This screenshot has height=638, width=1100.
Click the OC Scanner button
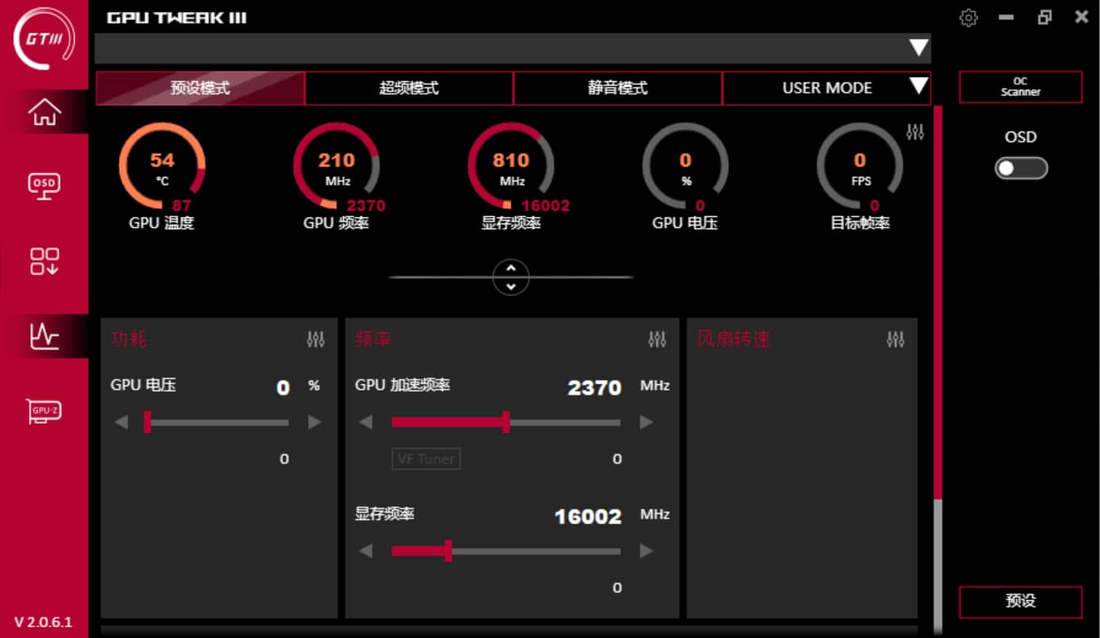[x=1021, y=87]
